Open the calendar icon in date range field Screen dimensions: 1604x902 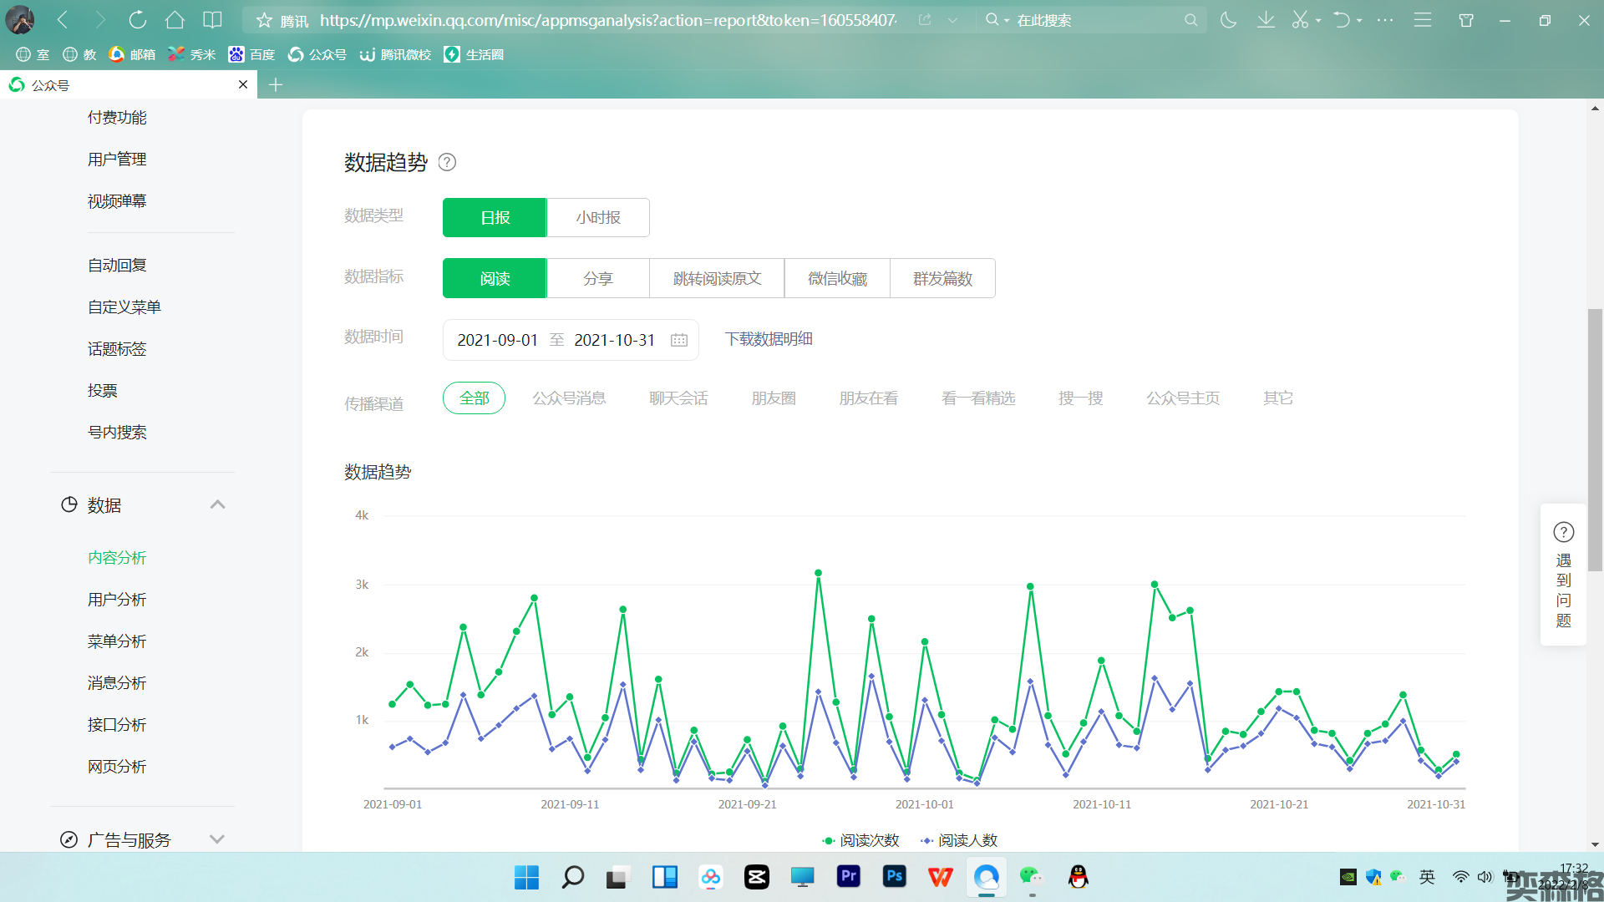click(679, 340)
